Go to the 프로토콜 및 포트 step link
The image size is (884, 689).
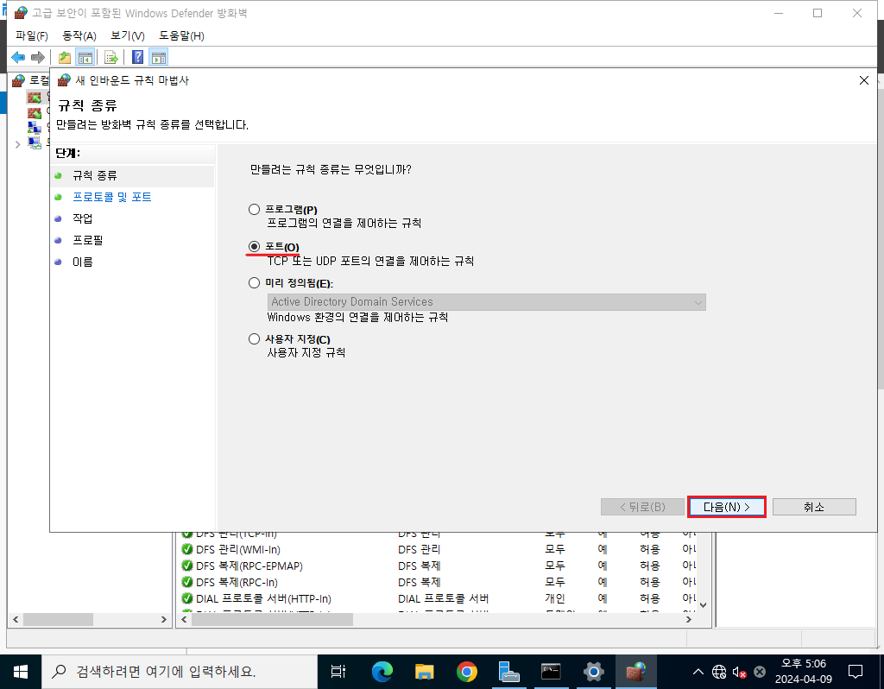coord(111,197)
